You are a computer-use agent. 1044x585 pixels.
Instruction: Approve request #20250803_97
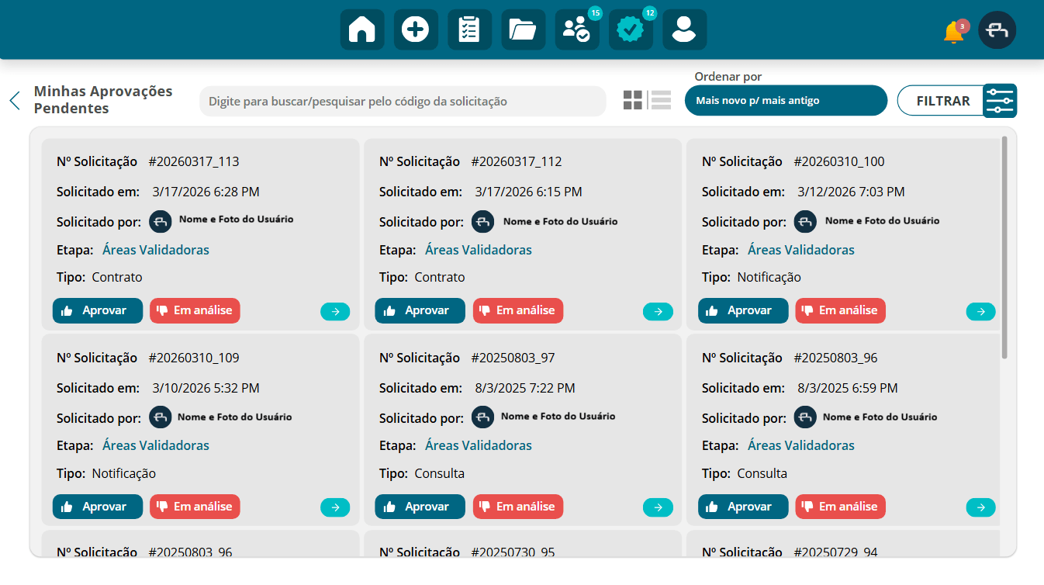pyautogui.click(x=420, y=507)
